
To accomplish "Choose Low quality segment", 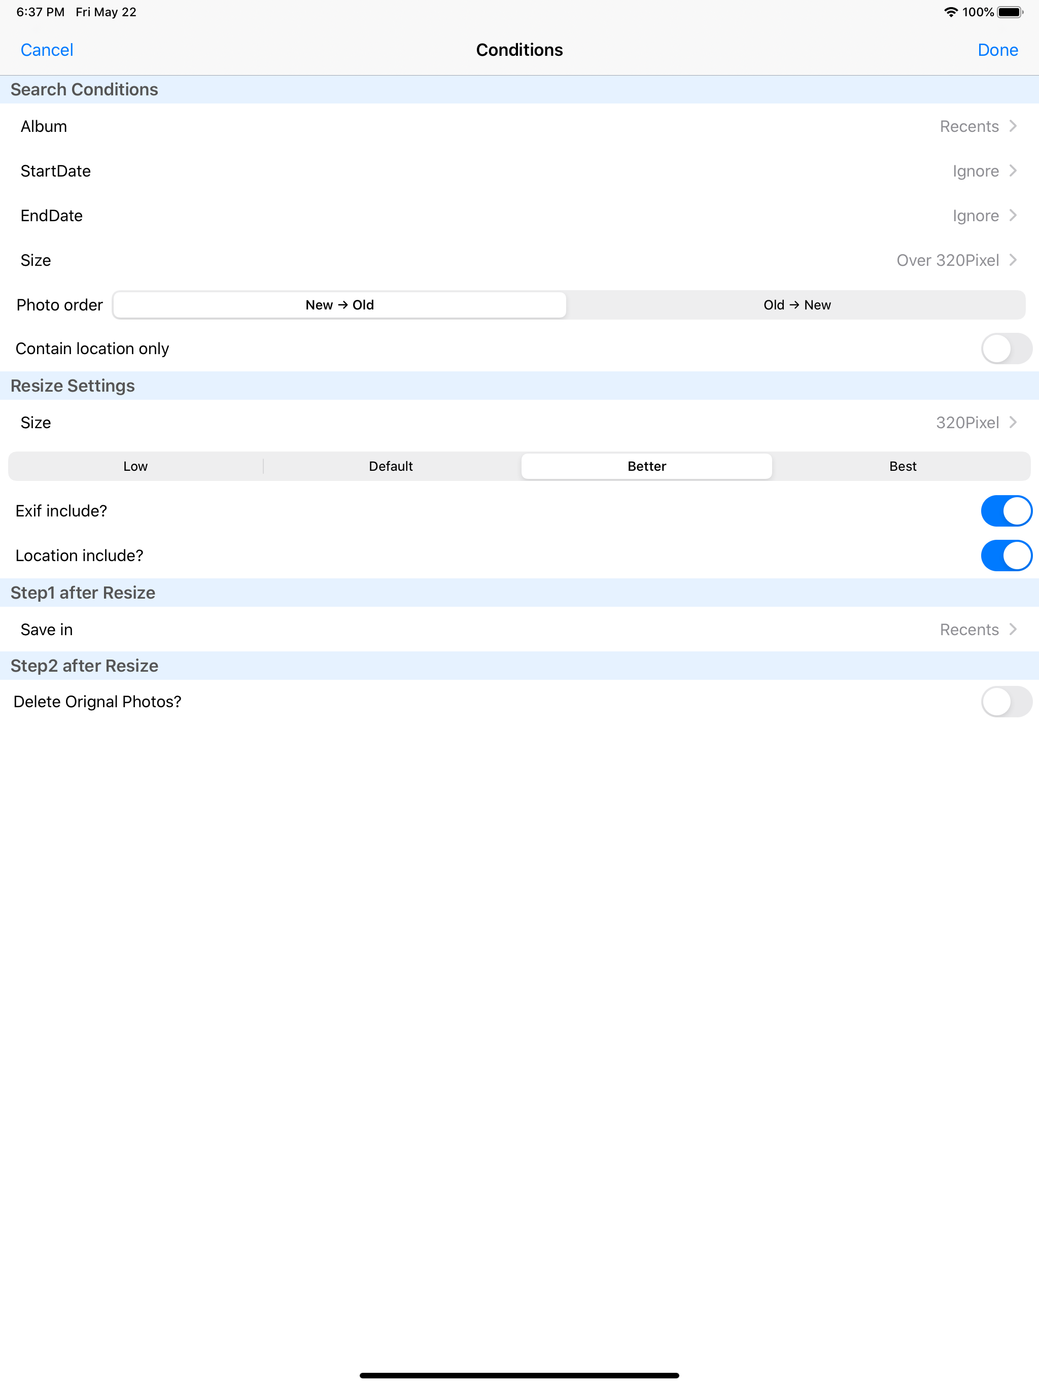I will tap(135, 466).
